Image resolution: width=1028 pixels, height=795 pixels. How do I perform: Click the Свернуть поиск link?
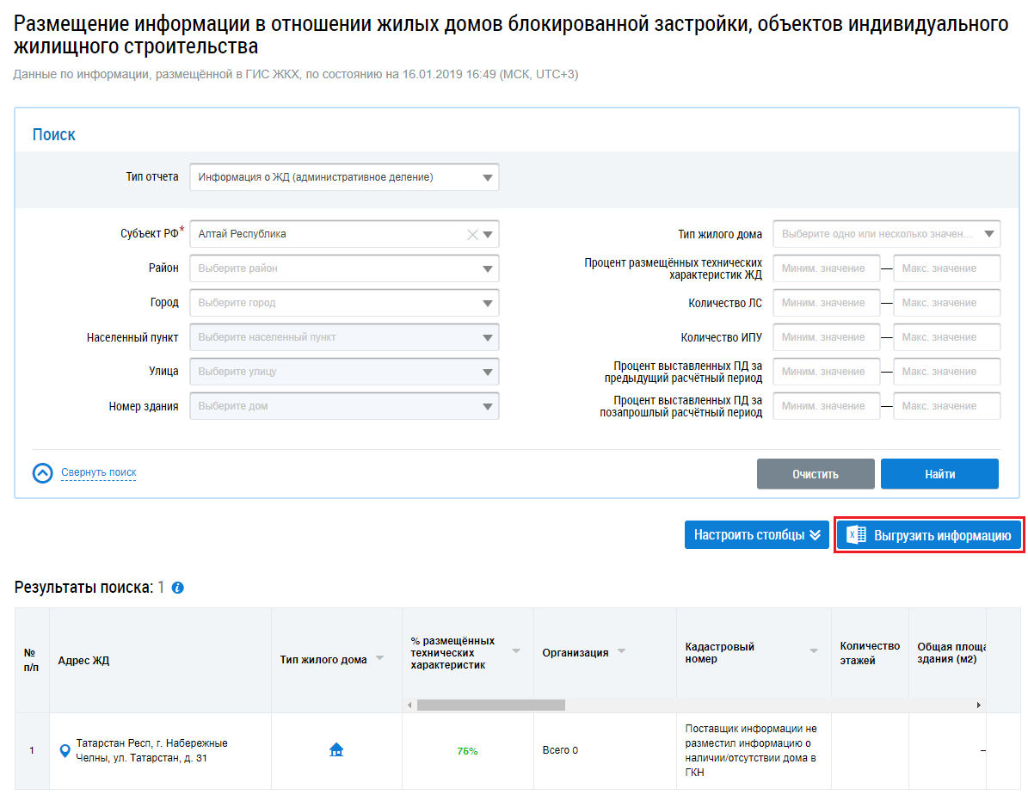[x=98, y=472]
